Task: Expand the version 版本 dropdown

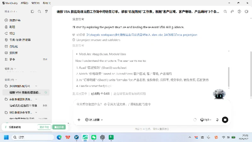Action: (x=11, y=12)
